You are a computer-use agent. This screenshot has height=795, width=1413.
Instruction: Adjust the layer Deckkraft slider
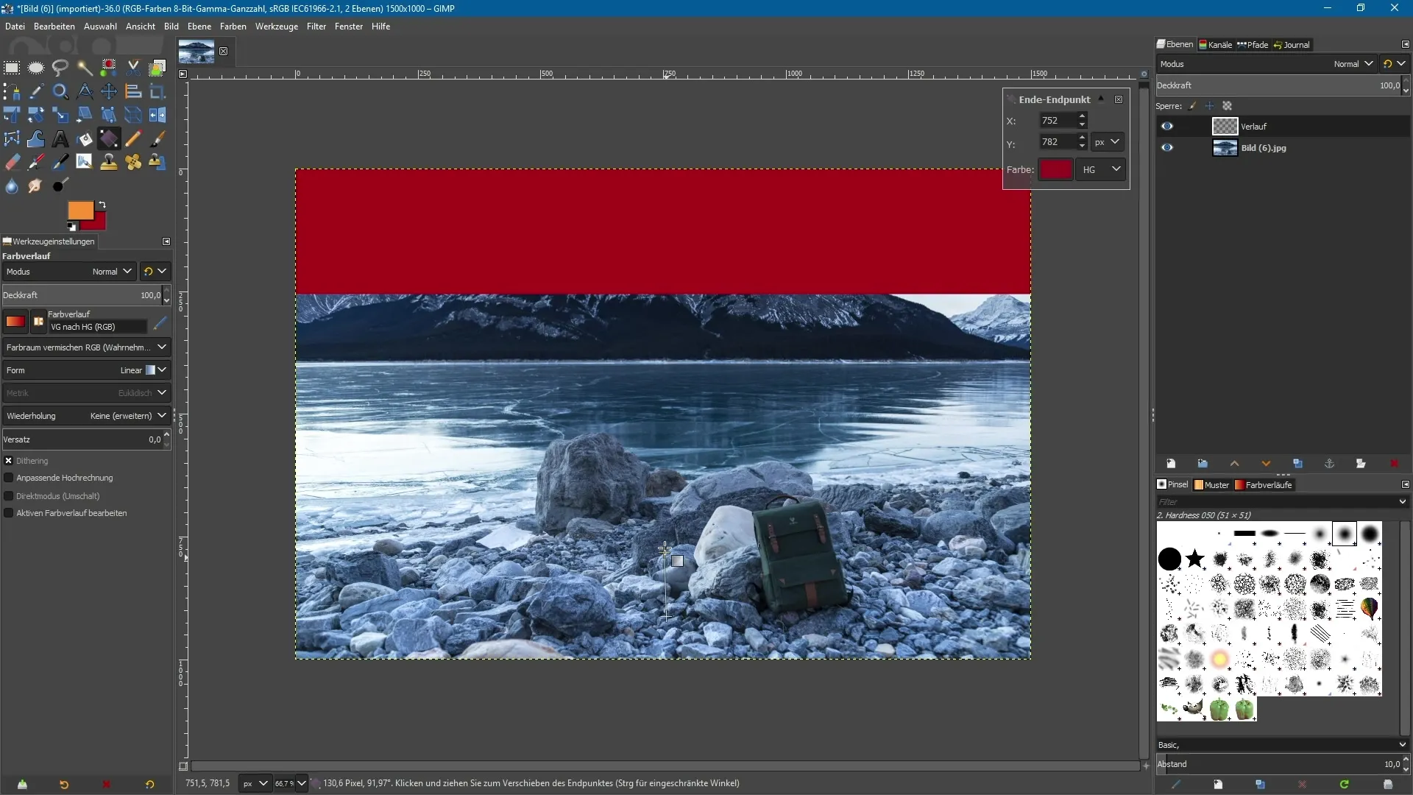(1278, 85)
